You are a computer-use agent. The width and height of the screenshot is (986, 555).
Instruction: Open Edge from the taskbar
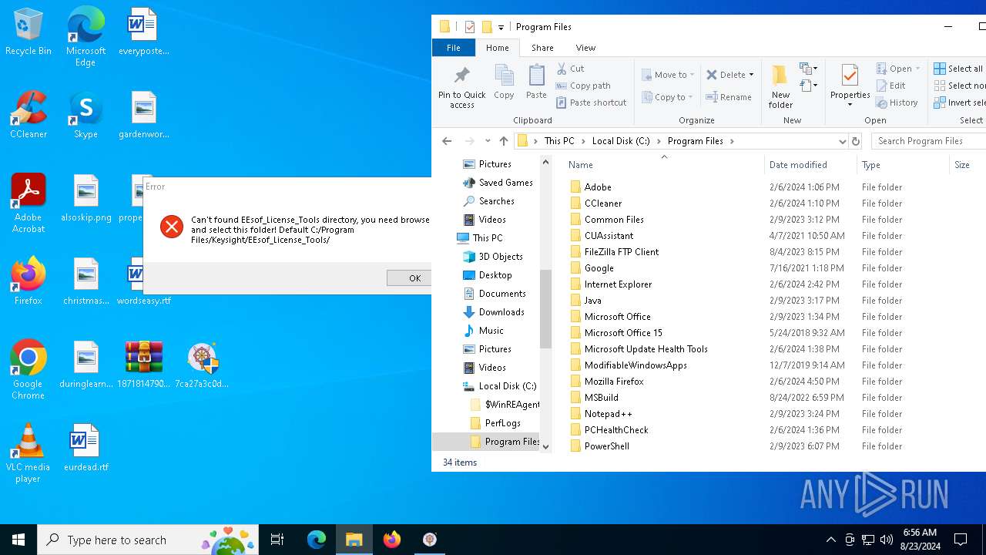(x=317, y=540)
